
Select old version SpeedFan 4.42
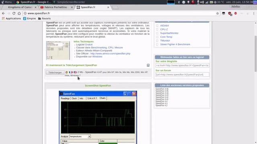[162, 97]
